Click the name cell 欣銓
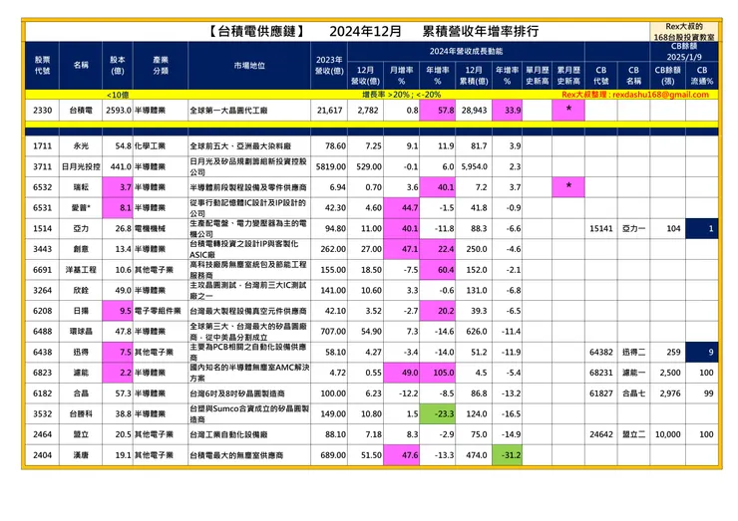This screenshot has width=738, height=521. click(81, 290)
